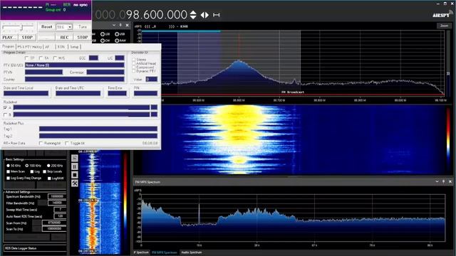Check the Running bit checkbox
Image resolution: width=456 pixels, height=256 pixels.
coord(41,143)
